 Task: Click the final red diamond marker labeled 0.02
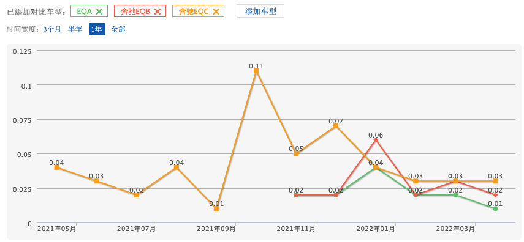[x=495, y=195]
